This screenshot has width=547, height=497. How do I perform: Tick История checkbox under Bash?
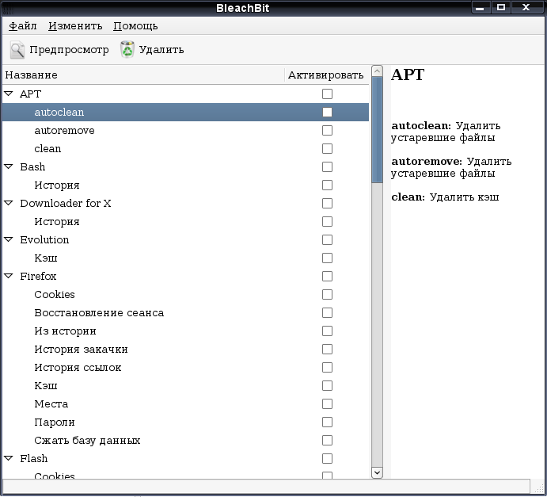pyautogui.click(x=327, y=185)
